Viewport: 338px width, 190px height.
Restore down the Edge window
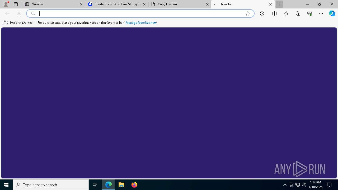point(320,4)
